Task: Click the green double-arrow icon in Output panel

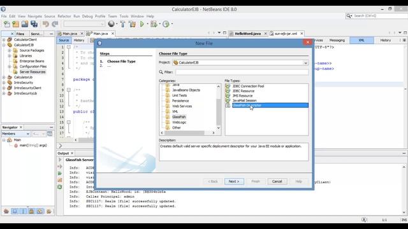Action: click(60, 173)
